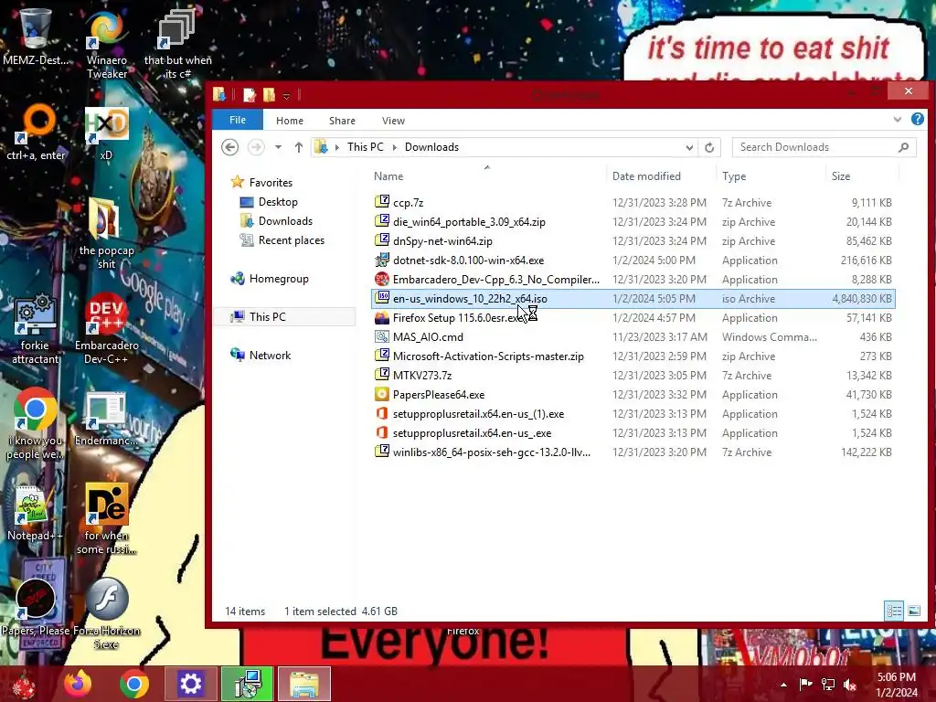The height and width of the screenshot is (702, 936).
Task: Sort files by Size column header
Action: click(x=841, y=176)
